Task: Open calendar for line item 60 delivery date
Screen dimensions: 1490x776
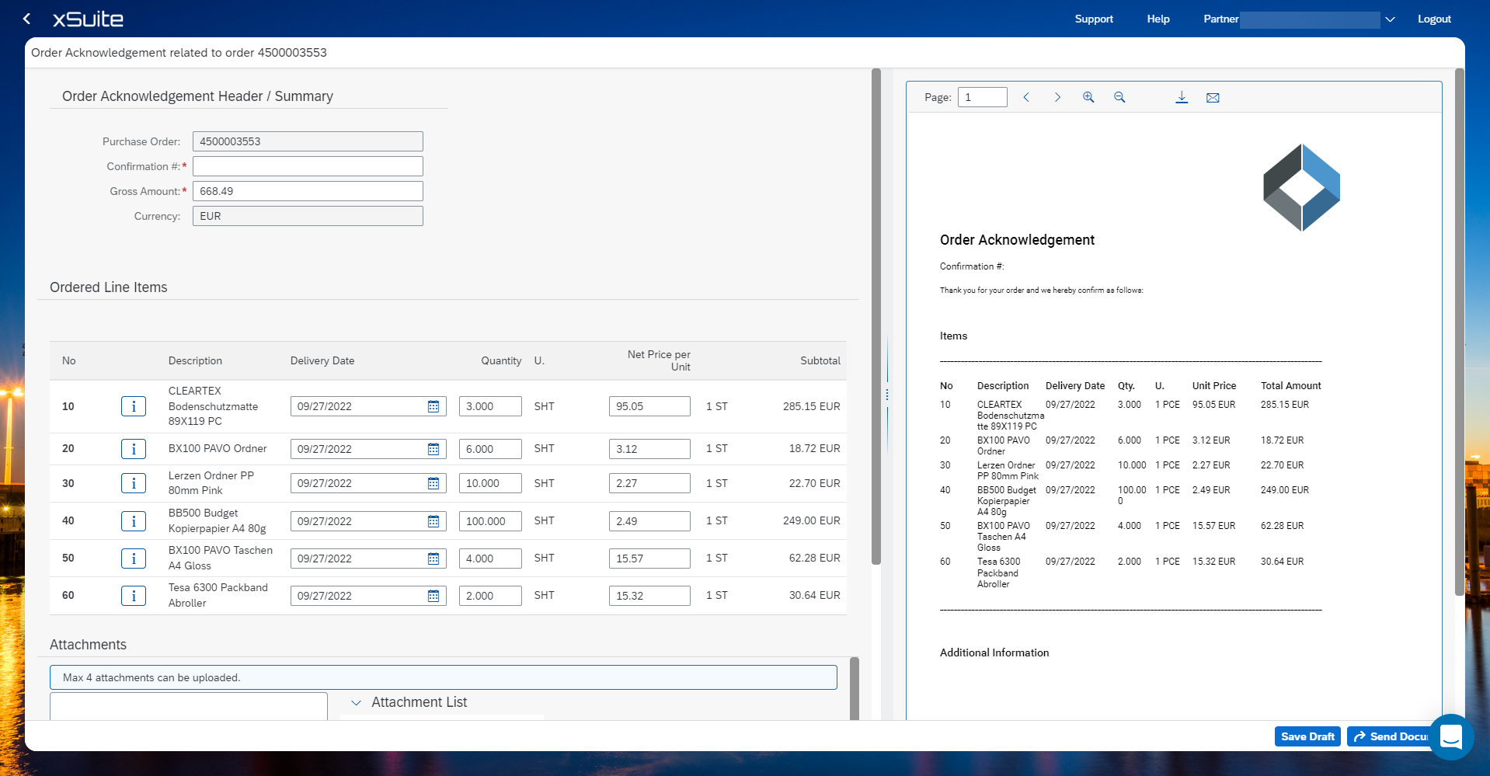Action: (x=433, y=596)
